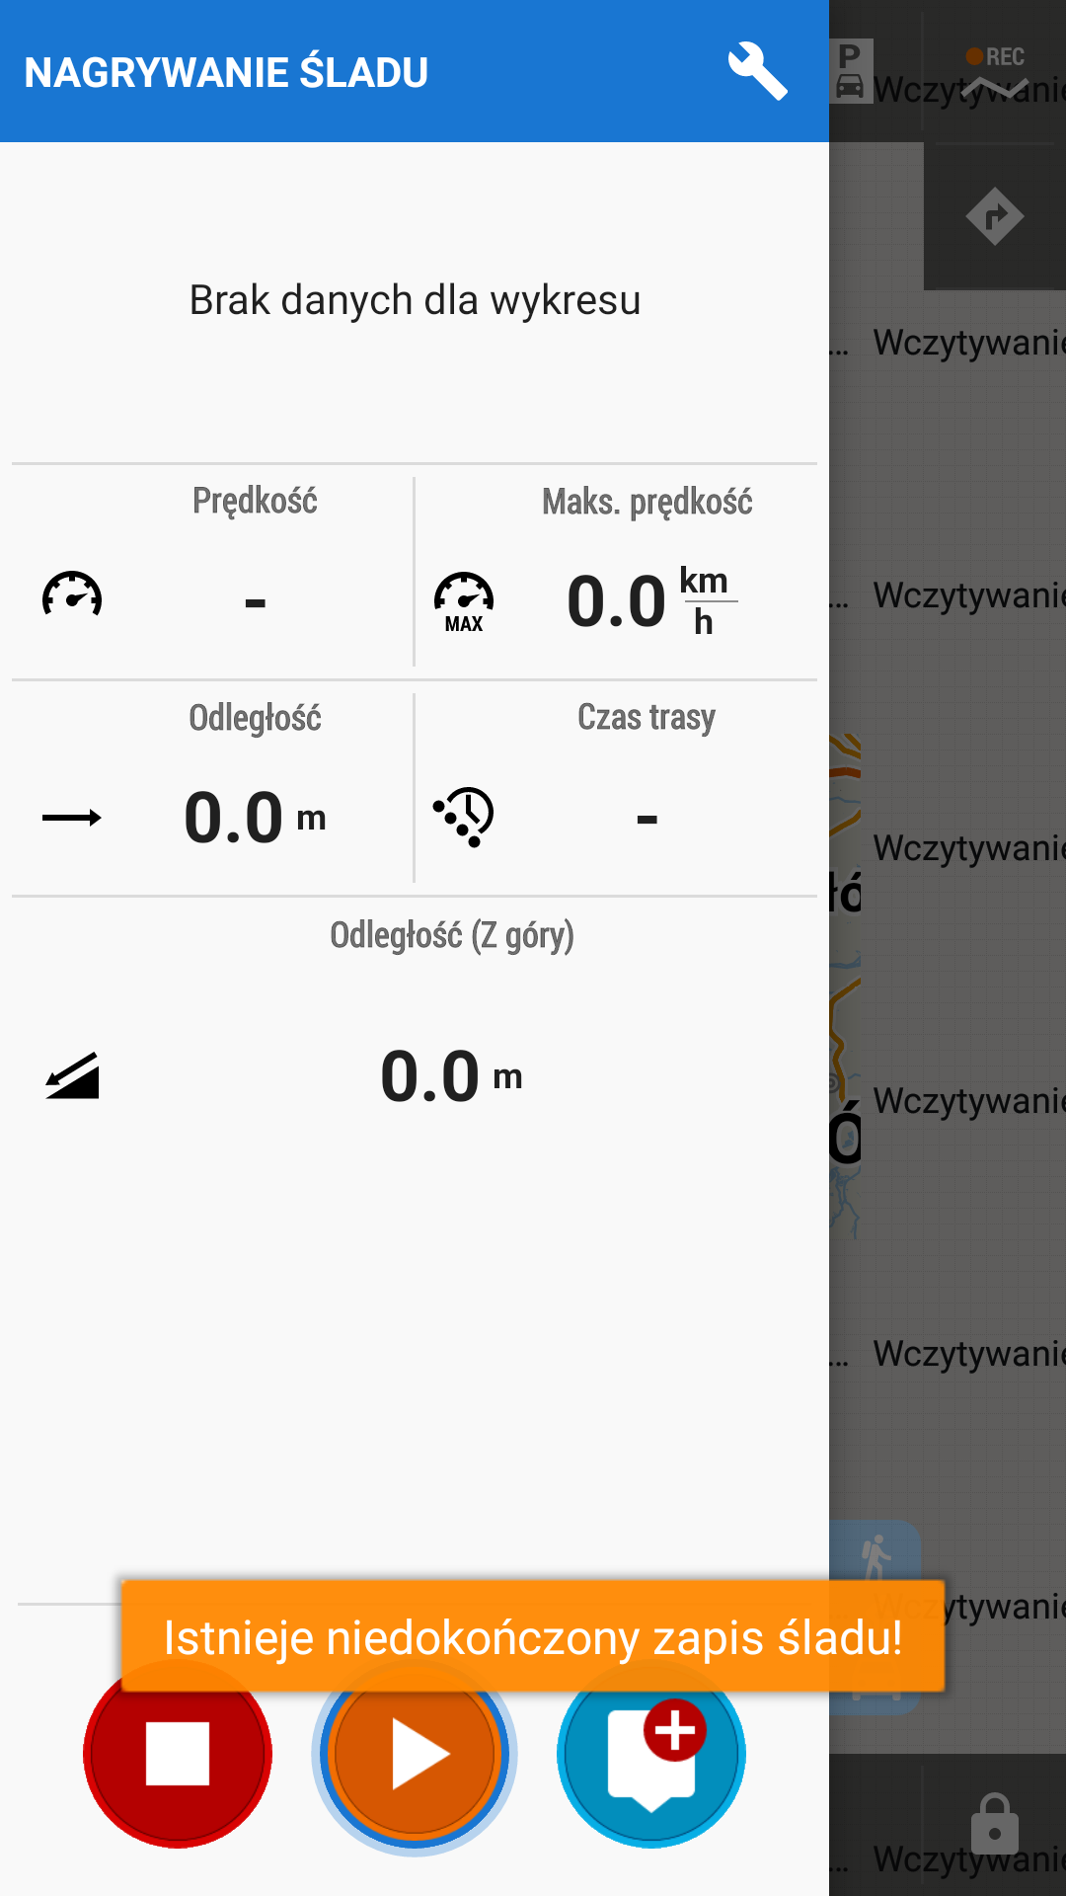Screen dimensions: 1066x1896
Task: Select the Odległość distance value
Action: click(255, 818)
